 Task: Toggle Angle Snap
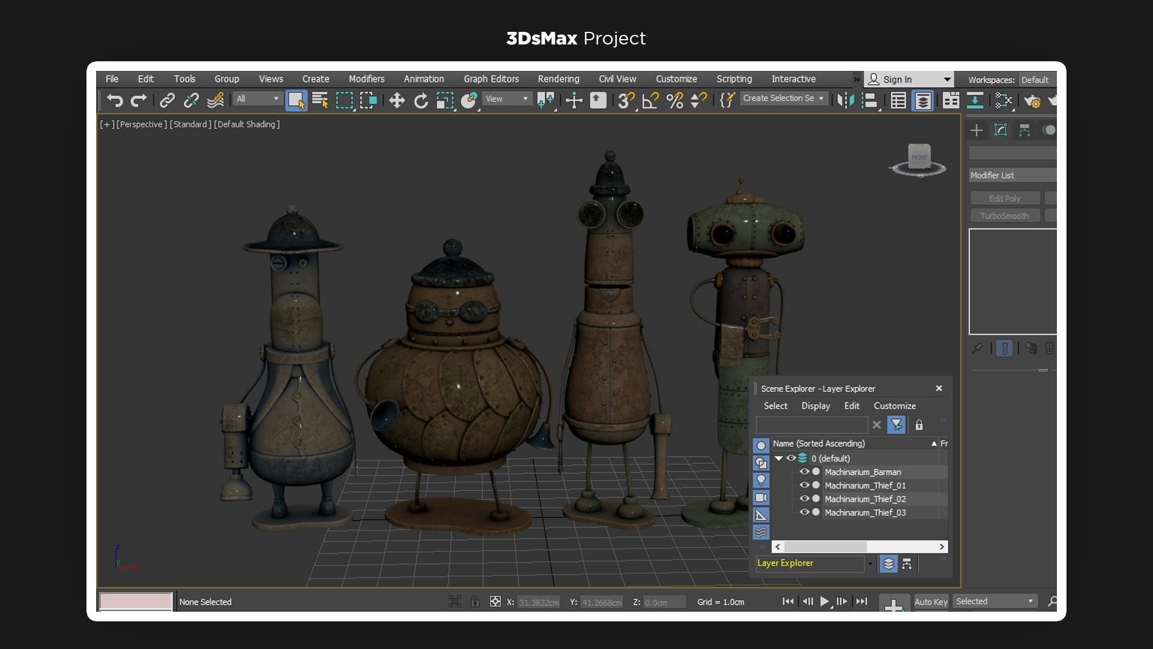coord(650,100)
